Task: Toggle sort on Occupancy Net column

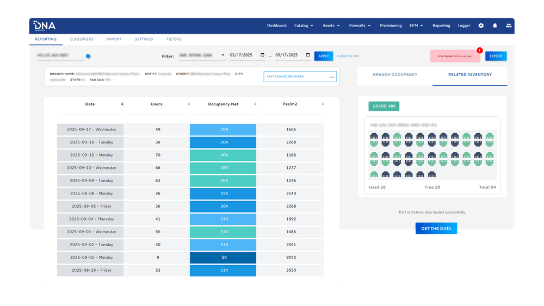Action: [x=256, y=104]
